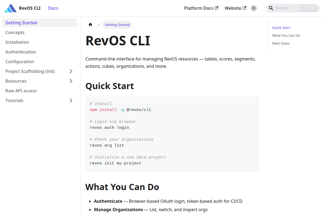The height and width of the screenshot is (216, 324).
Task: Click the What You Can Do heading
Action: pyautogui.click(x=122, y=187)
